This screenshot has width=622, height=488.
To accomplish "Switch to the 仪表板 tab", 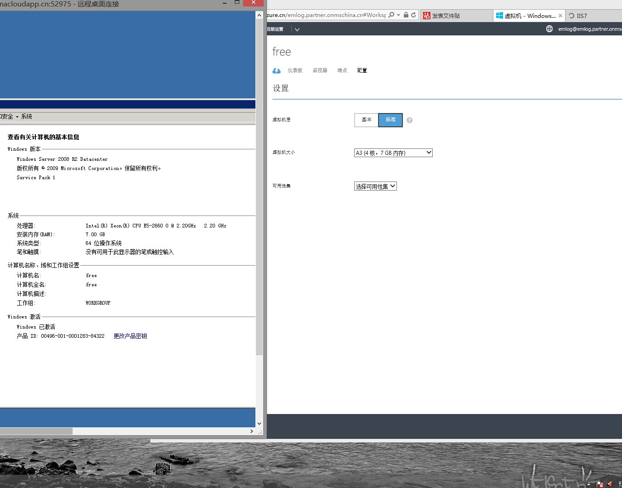I will click(x=295, y=71).
